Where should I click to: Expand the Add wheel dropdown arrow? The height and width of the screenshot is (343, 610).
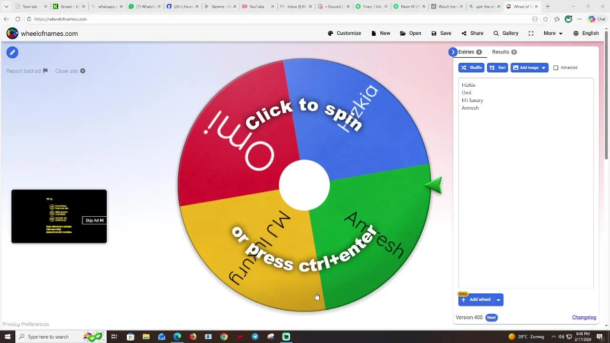tap(498, 300)
